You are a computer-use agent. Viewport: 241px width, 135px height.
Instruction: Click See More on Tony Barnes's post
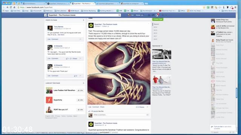61,35
